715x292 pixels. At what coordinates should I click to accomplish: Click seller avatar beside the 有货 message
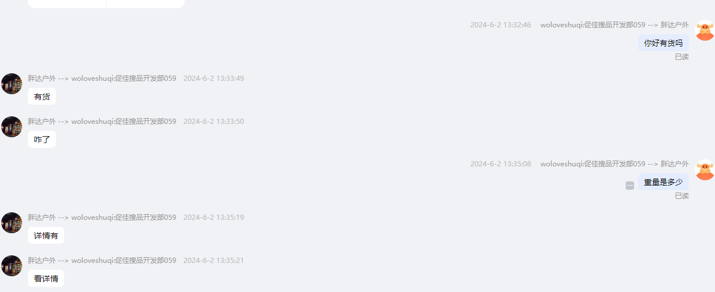point(12,84)
